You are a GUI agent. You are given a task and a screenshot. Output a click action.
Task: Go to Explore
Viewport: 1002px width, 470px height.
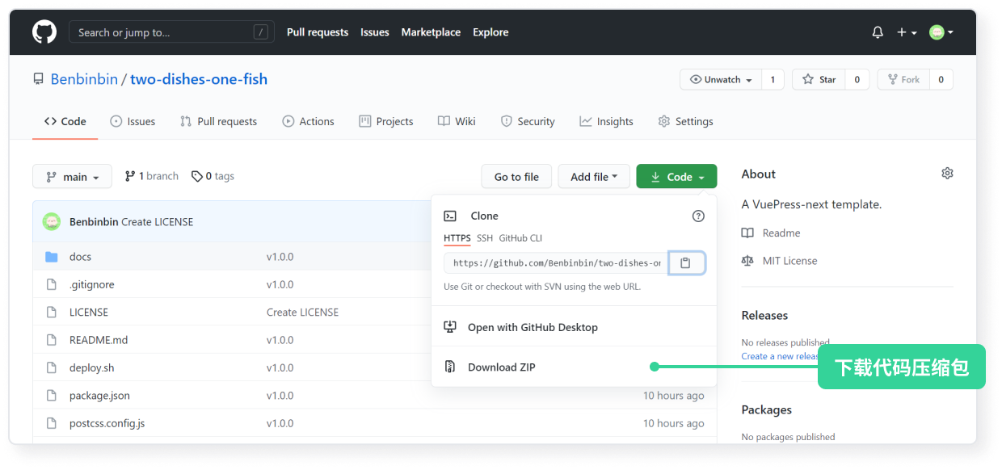pyautogui.click(x=490, y=32)
